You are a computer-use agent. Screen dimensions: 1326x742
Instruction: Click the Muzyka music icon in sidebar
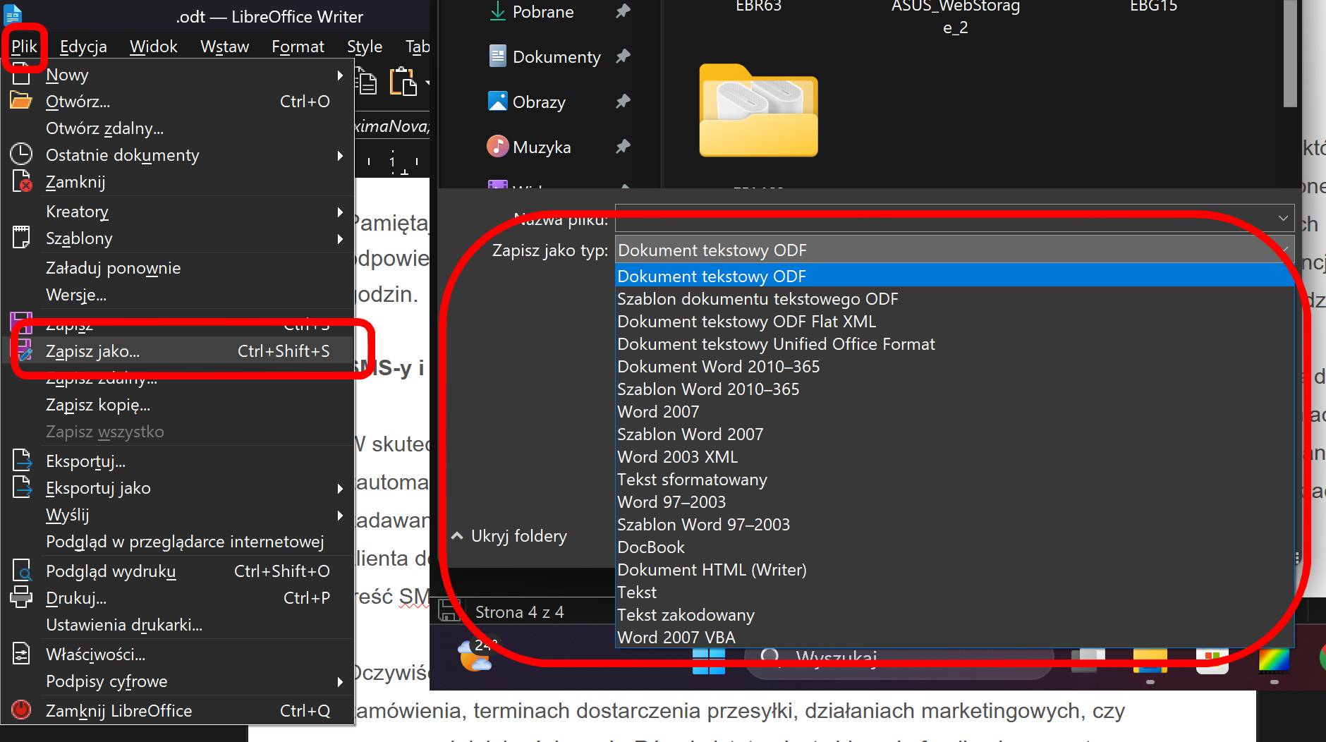[497, 147]
